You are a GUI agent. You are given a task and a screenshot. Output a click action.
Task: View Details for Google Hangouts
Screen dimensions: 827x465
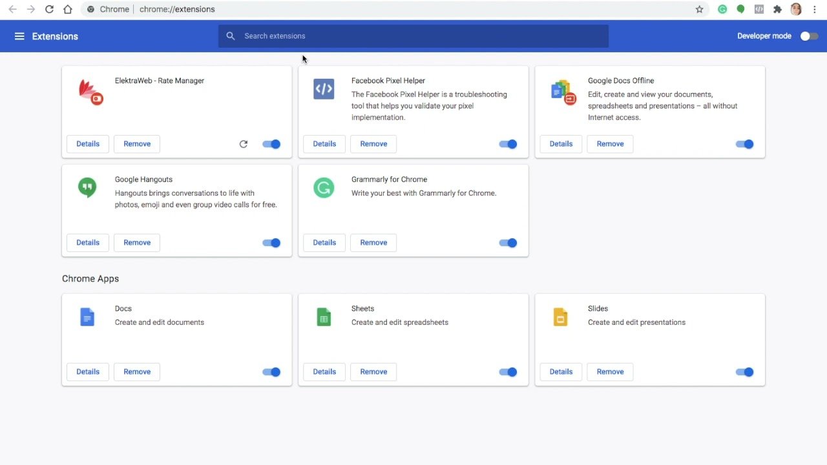coord(88,243)
